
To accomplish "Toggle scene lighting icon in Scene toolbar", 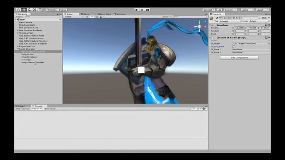I will tap(92, 17).
